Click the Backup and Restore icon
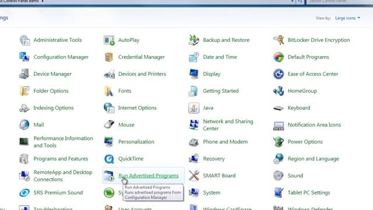 pos(194,40)
